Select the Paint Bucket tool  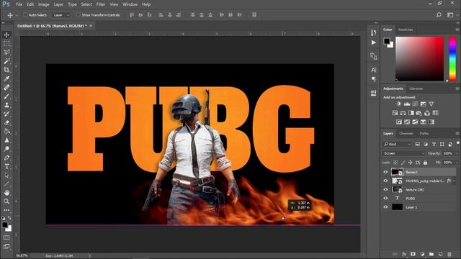[x=6, y=131]
